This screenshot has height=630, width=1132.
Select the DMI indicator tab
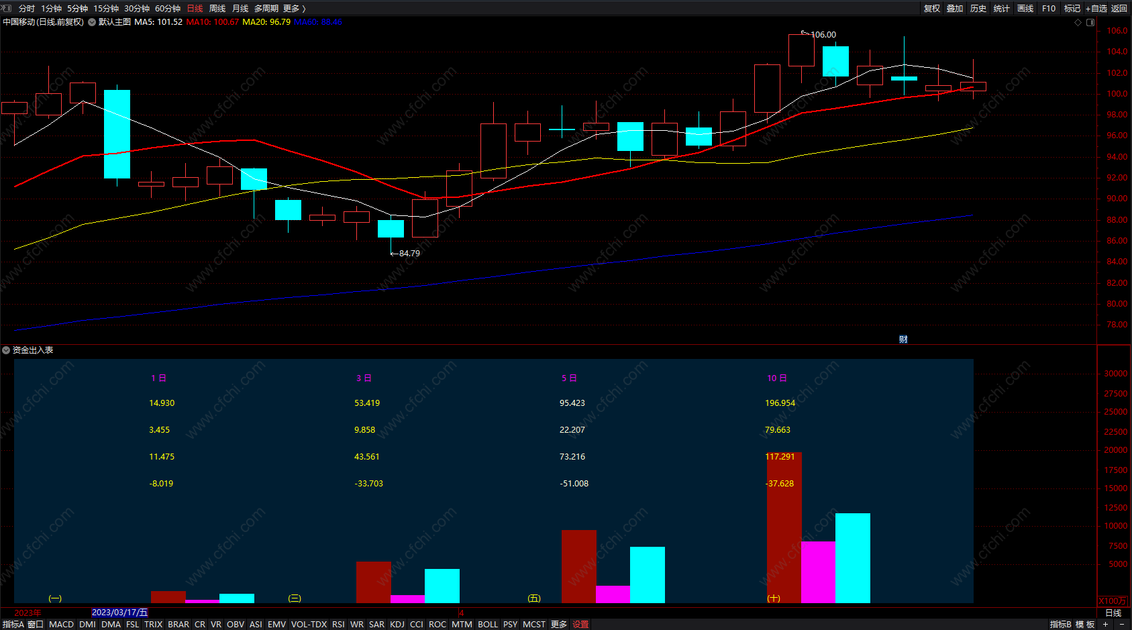[x=87, y=625]
